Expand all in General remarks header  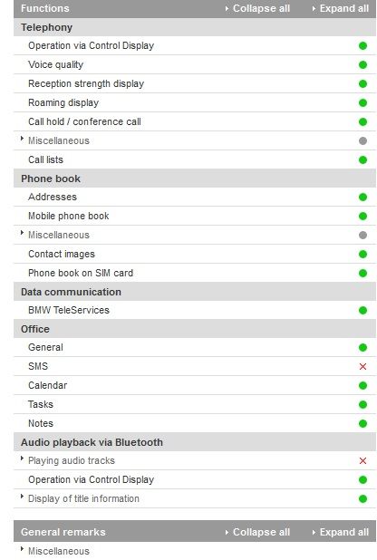pos(341,532)
